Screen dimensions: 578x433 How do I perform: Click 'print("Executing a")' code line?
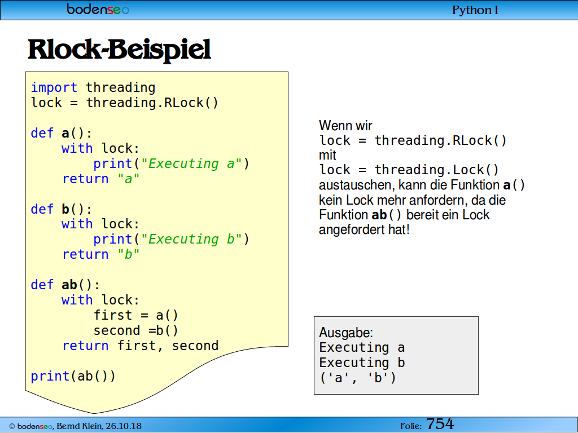point(172,164)
